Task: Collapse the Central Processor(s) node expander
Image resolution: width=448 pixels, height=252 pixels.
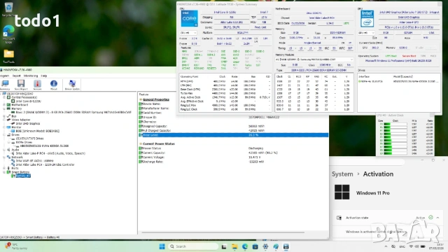Action: [x=4, y=97]
